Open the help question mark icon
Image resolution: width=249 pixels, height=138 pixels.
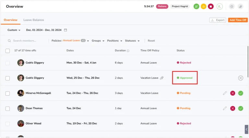(232, 6)
